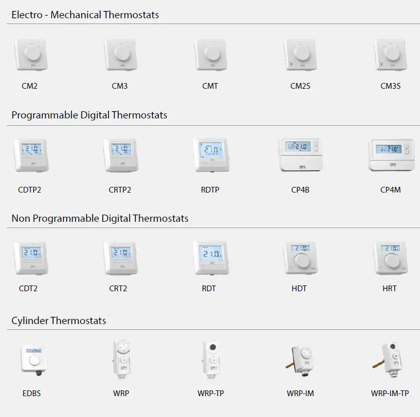
Task: Open the CRTP2 programmable thermostat image
Action: pos(121,155)
